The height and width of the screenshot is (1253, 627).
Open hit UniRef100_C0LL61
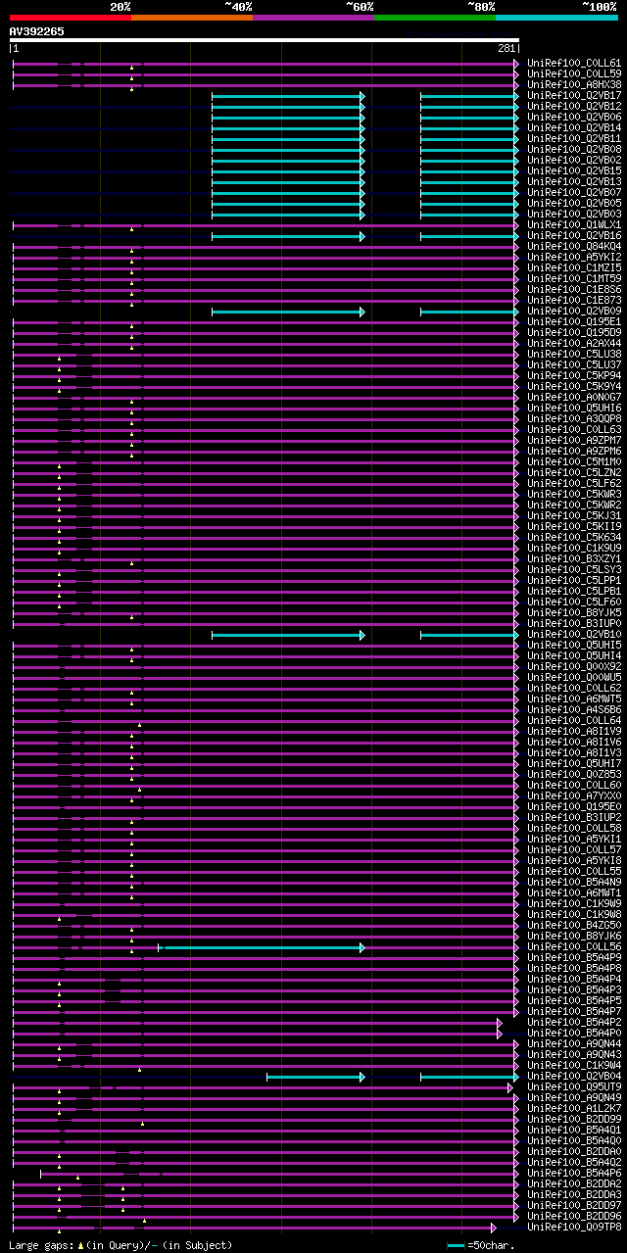[574, 63]
